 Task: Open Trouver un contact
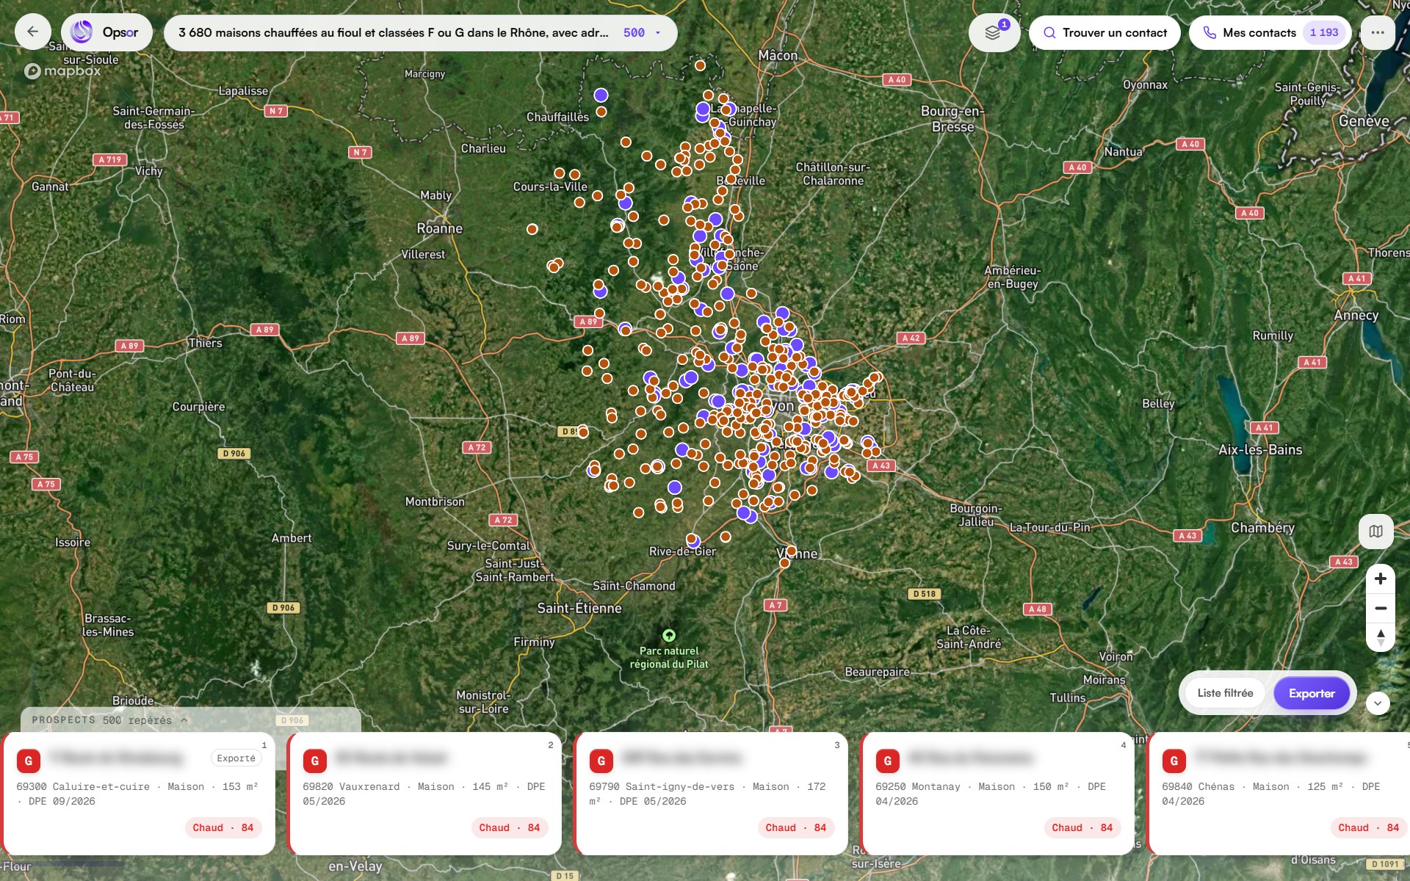point(1104,33)
